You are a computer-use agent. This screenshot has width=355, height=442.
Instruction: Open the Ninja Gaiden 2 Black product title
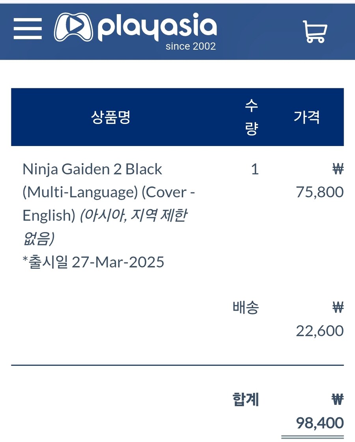click(x=92, y=169)
